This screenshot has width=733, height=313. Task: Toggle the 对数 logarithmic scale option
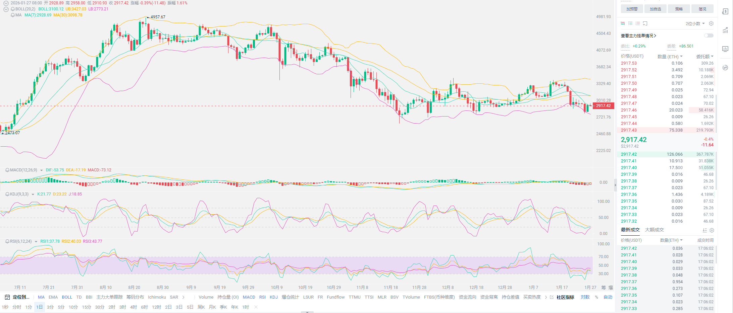(585, 297)
